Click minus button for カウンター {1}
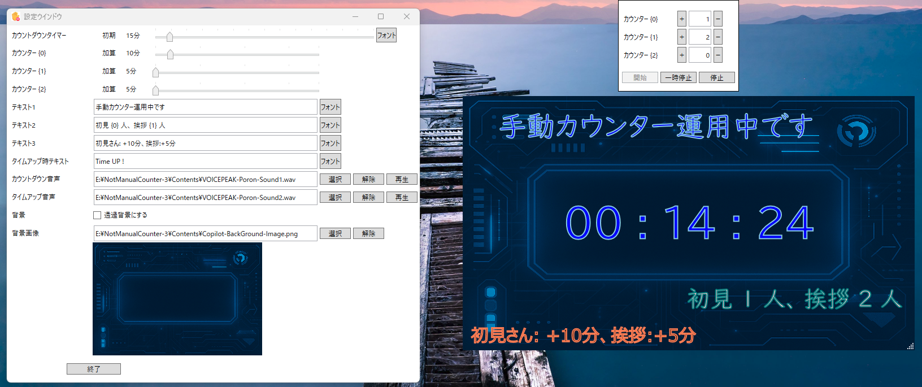The height and width of the screenshot is (387, 922). pyautogui.click(x=717, y=37)
